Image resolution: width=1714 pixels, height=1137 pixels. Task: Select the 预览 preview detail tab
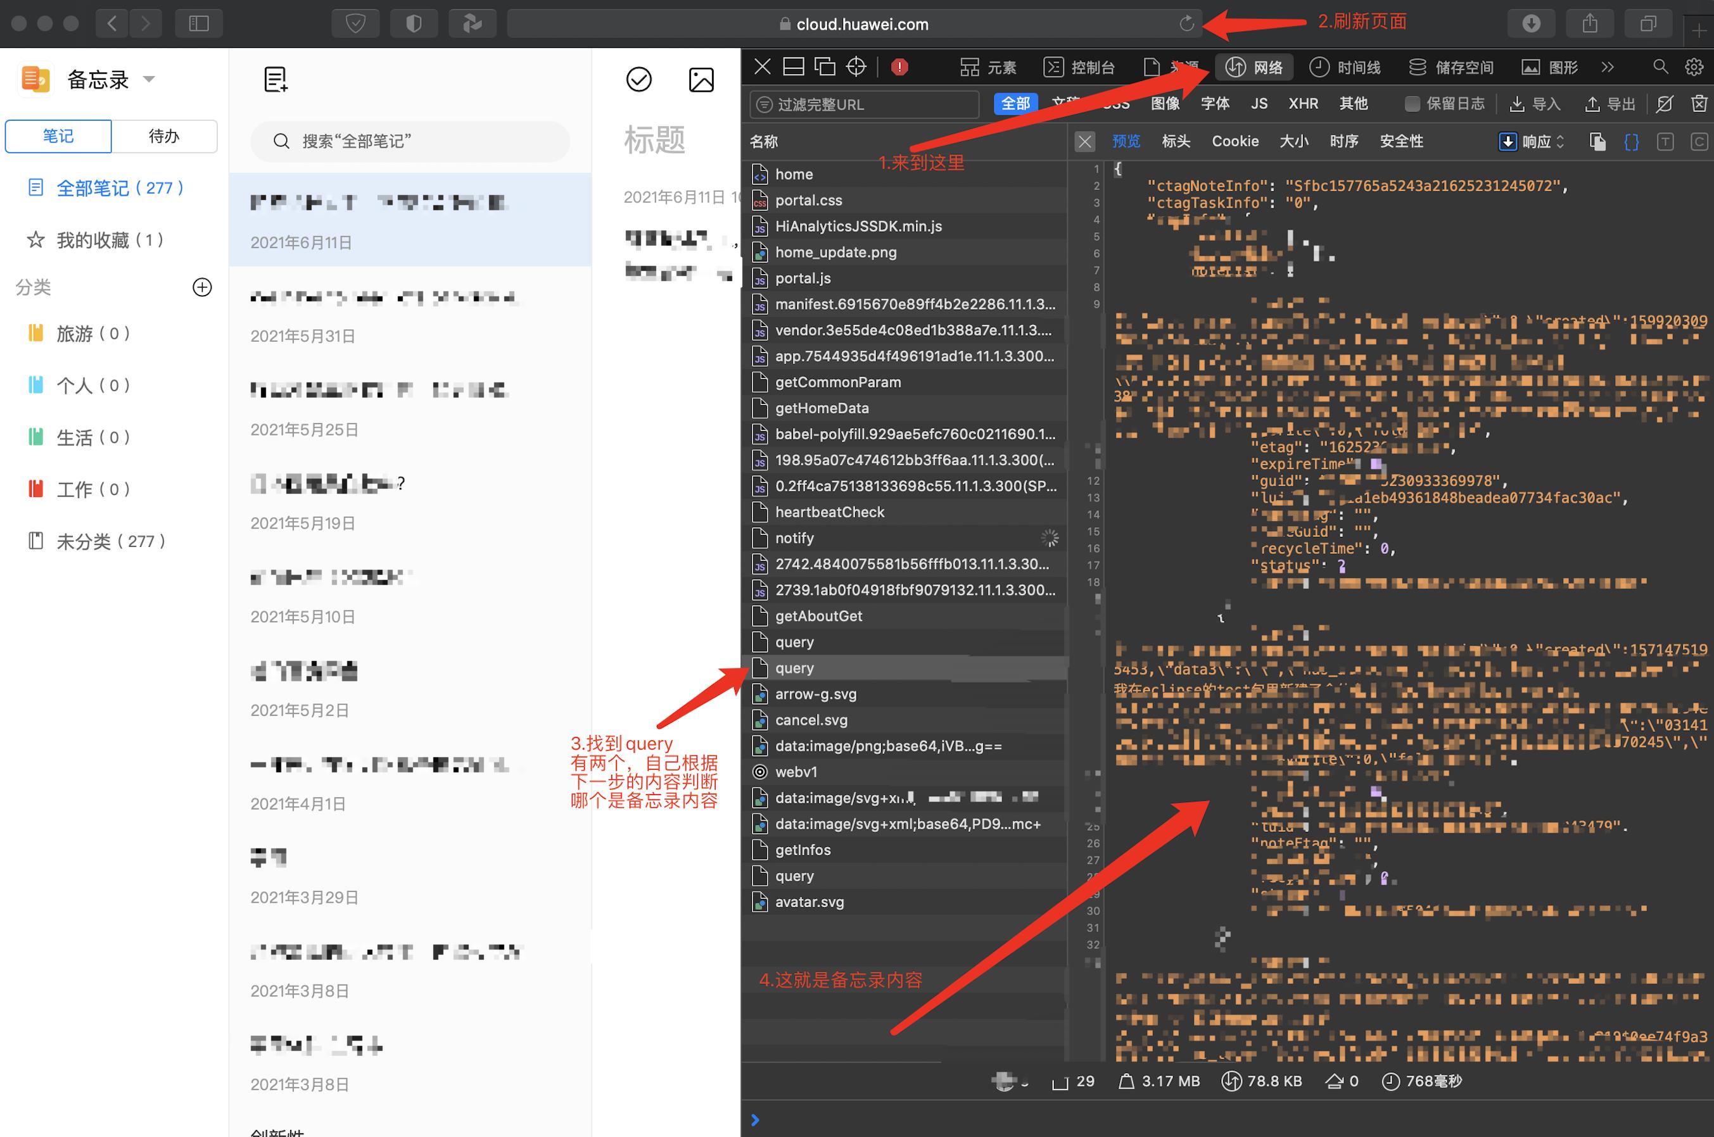pos(1126,141)
